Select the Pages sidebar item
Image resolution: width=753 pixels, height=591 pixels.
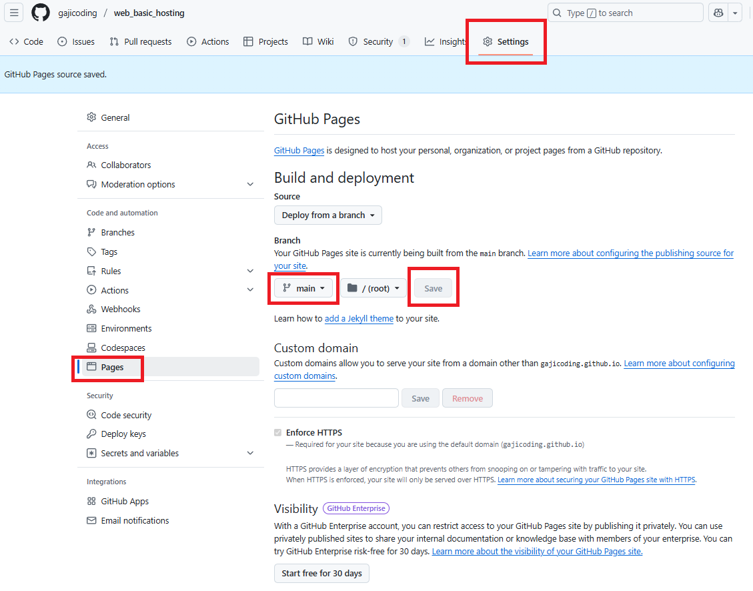tap(171, 367)
